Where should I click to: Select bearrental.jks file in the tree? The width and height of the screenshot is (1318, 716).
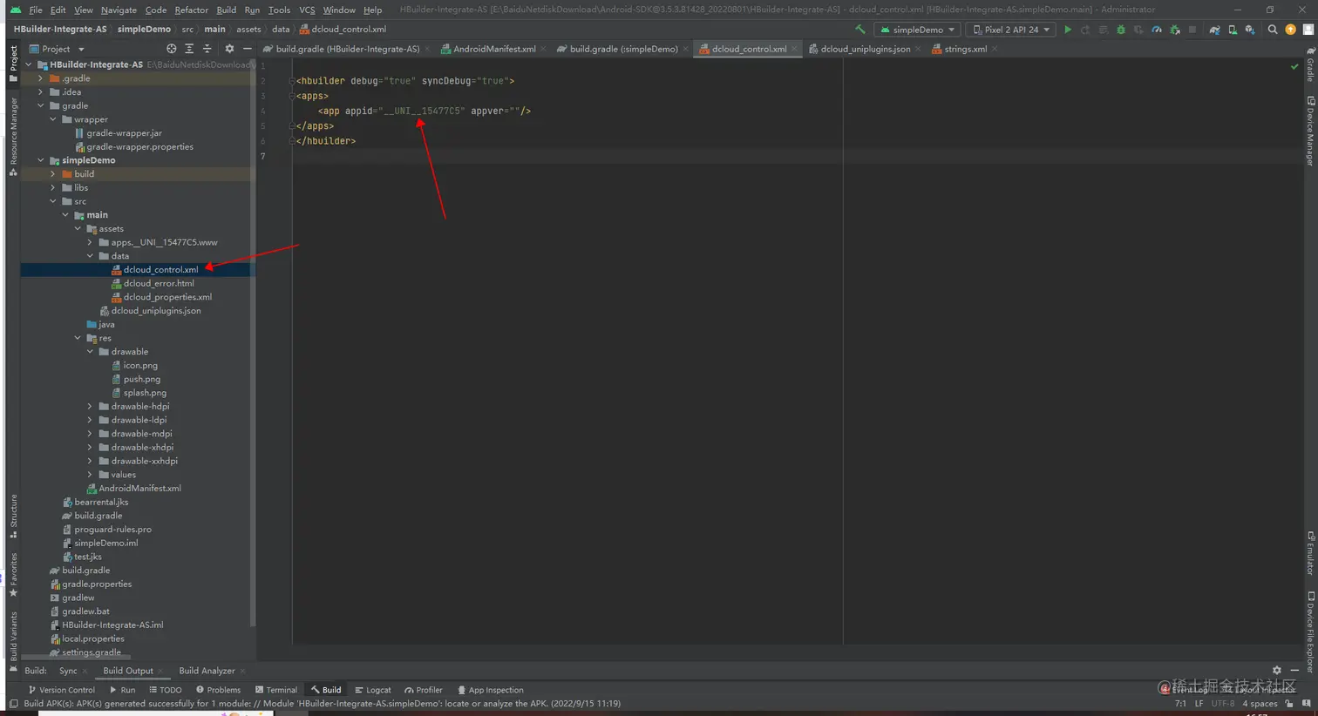(x=101, y=503)
